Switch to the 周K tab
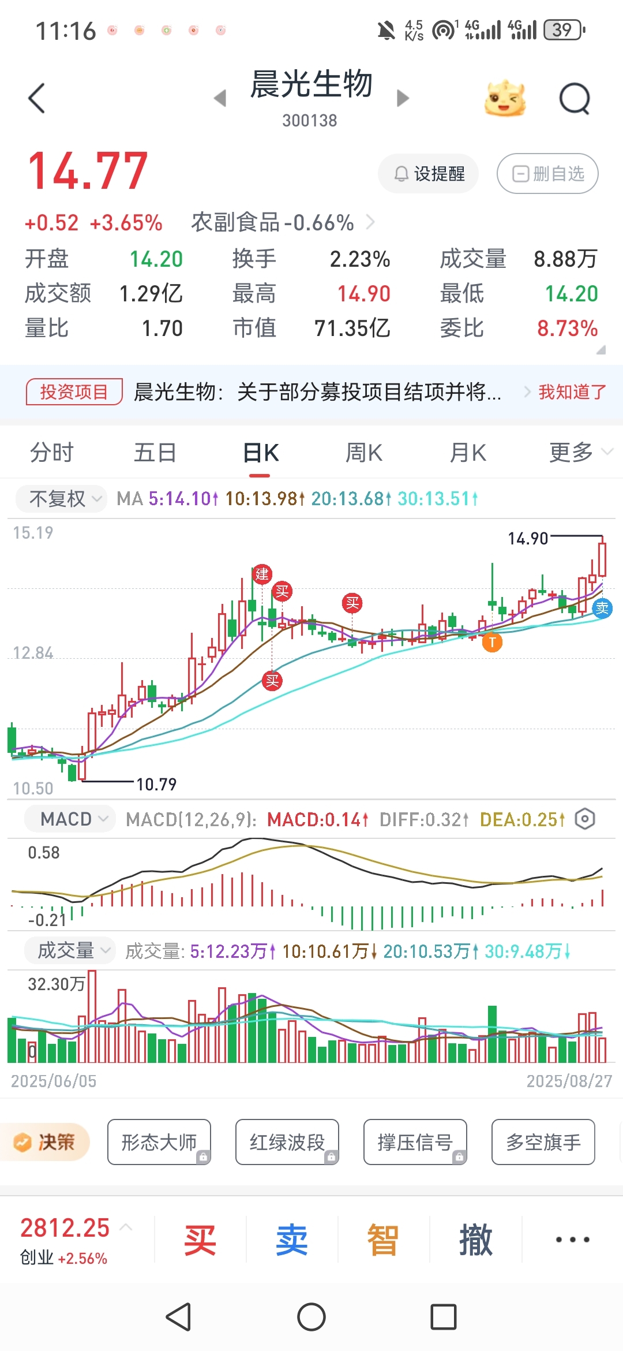623x1351 pixels. [x=364, y=453]
